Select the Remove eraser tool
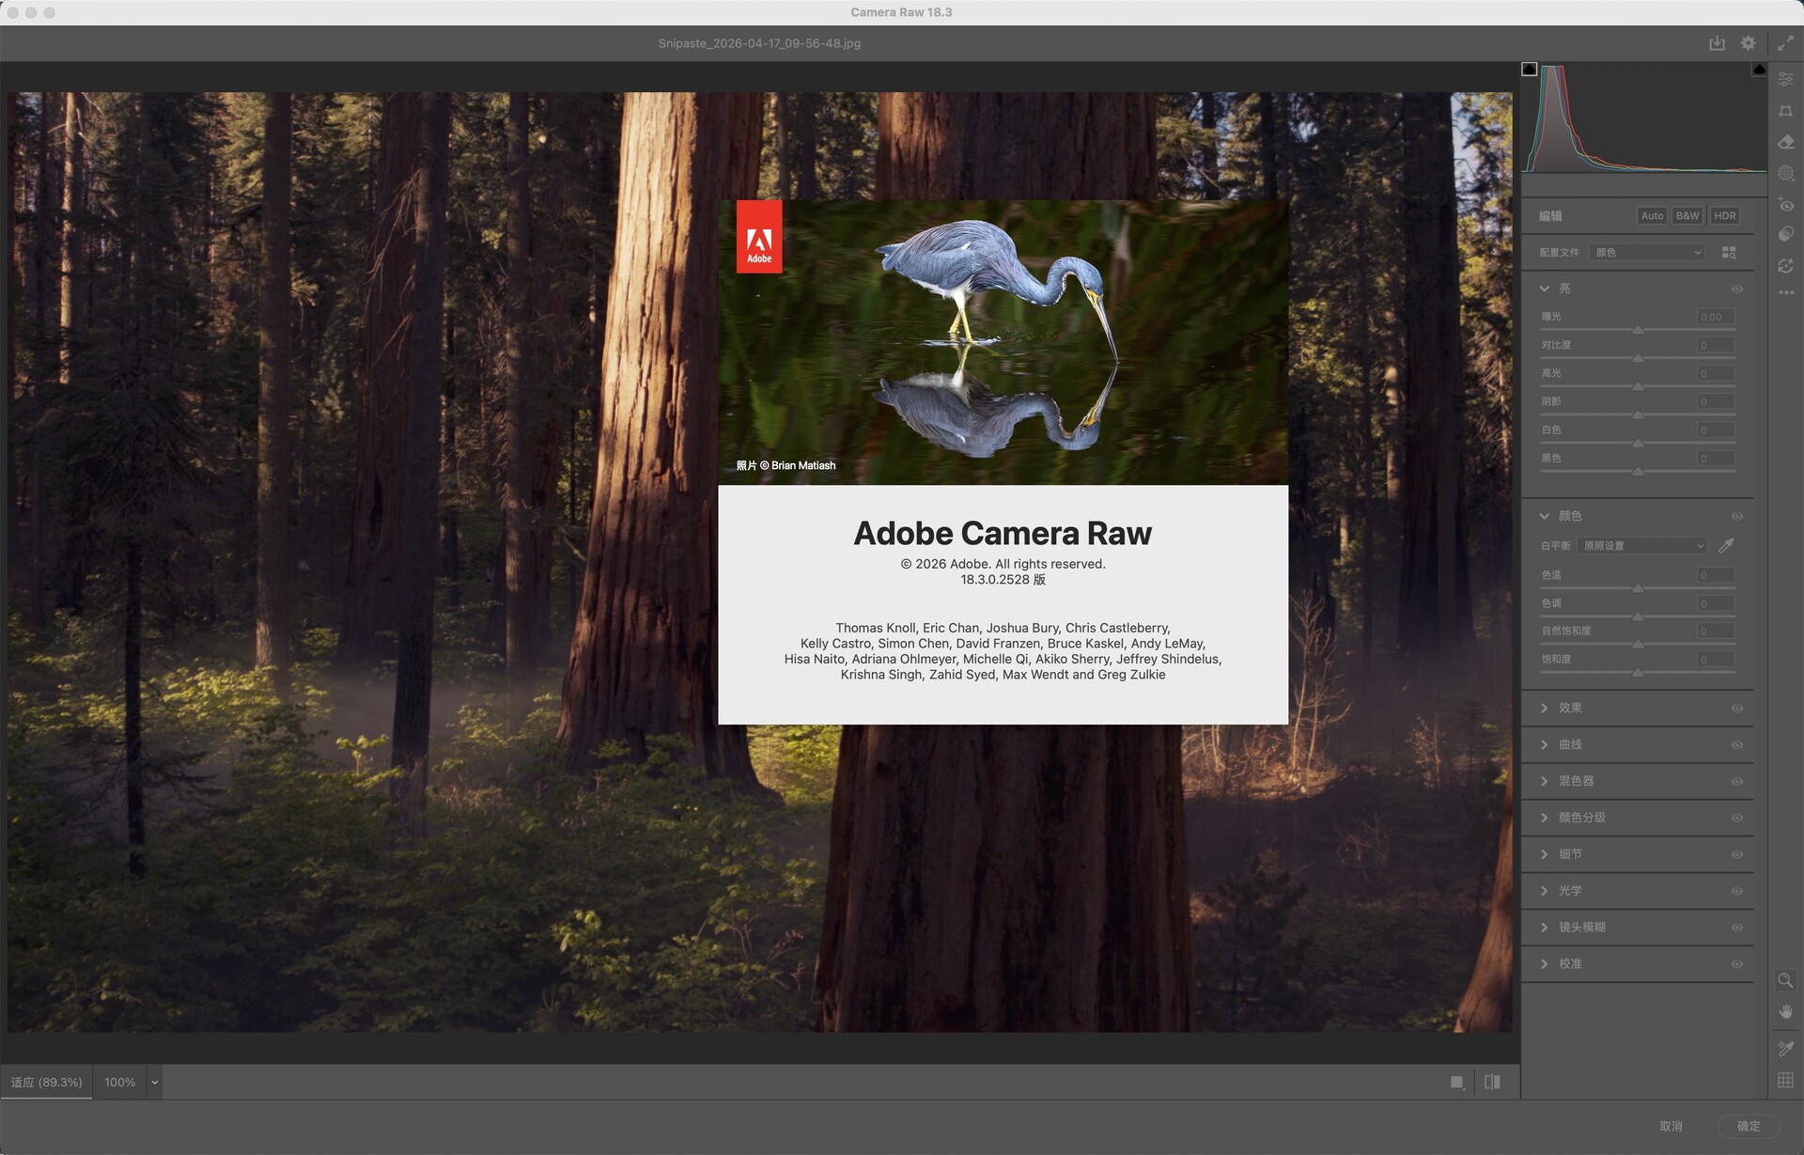 [1785, 142]
